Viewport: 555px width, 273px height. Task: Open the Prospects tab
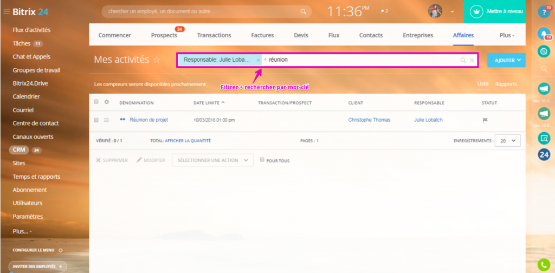click(x=164, y=35)
